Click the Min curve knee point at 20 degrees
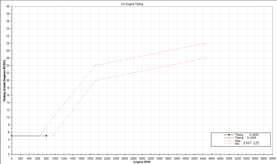 tap(95, 80)
